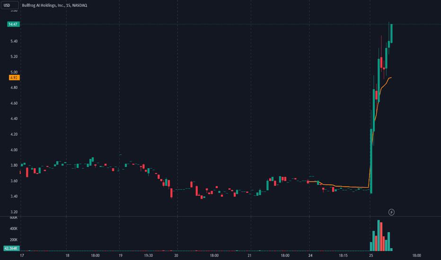
Task: Select date 18 on time axis
Action: [67, 255]
